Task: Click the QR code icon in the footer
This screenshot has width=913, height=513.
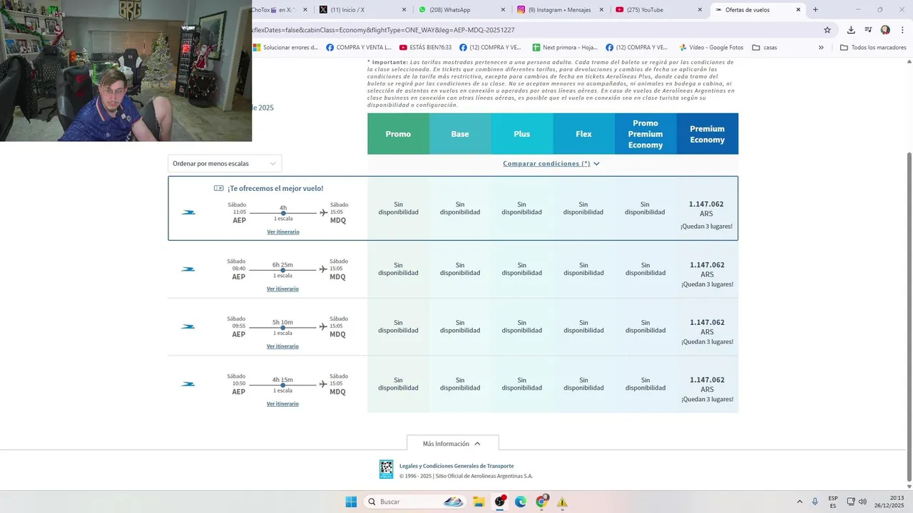Action: 386,469
